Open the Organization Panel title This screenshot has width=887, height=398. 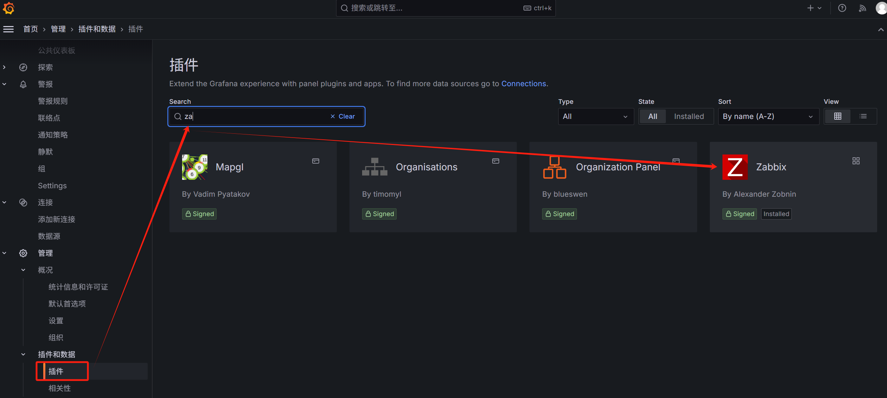[x=618, y=167]
